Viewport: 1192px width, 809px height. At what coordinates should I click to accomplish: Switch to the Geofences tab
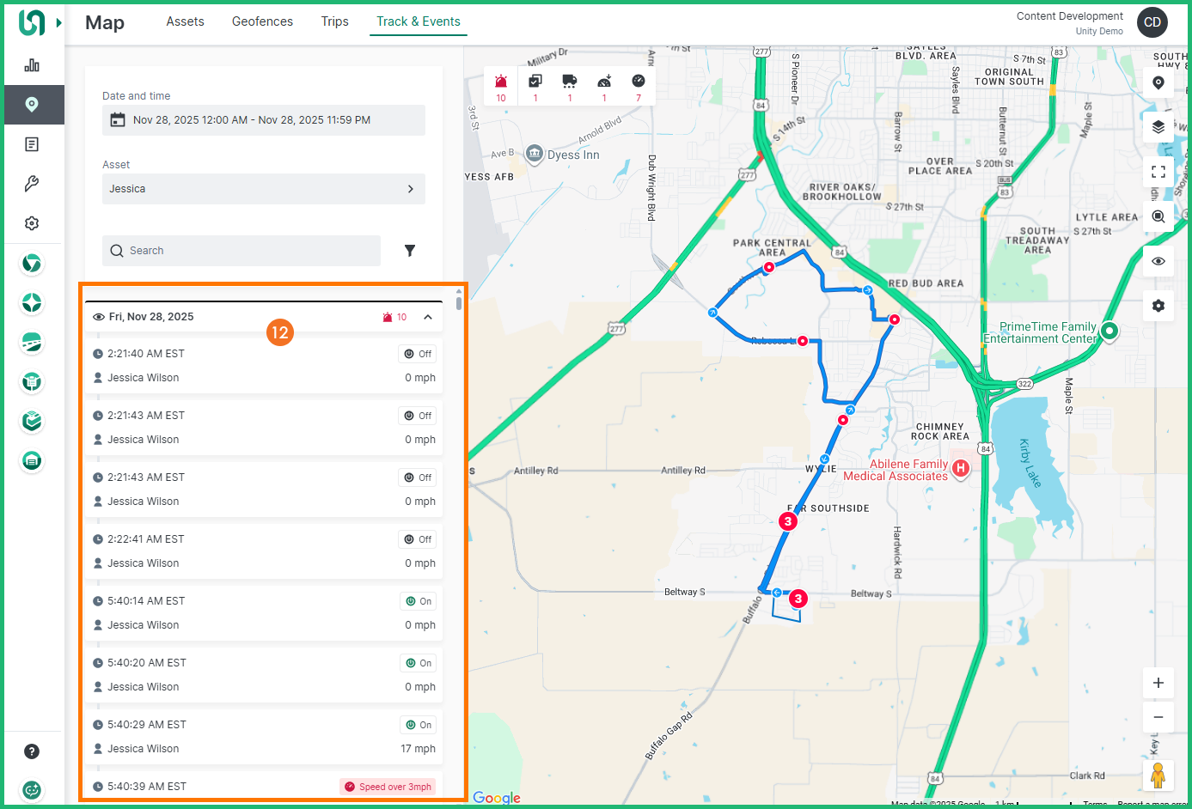[x=262, y=21]
